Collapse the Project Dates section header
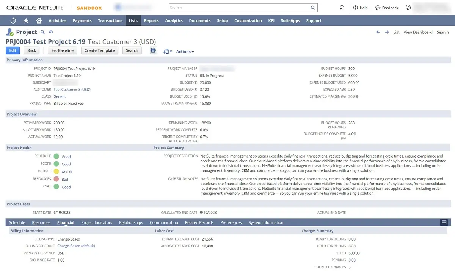This screenshot has width=455, height=271. click(228, 204)
